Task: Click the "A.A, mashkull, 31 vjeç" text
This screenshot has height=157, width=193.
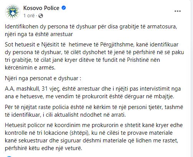Action: (33, 89)
